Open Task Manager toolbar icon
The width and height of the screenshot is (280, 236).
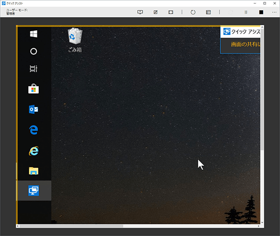208,12
